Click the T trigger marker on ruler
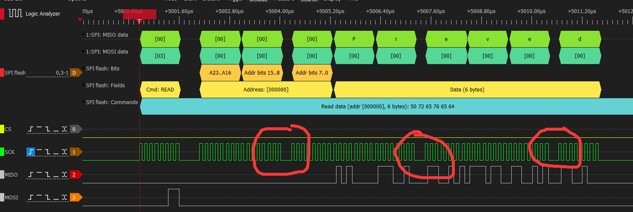This screenshot has width=633, height=212. click(139, 20)
